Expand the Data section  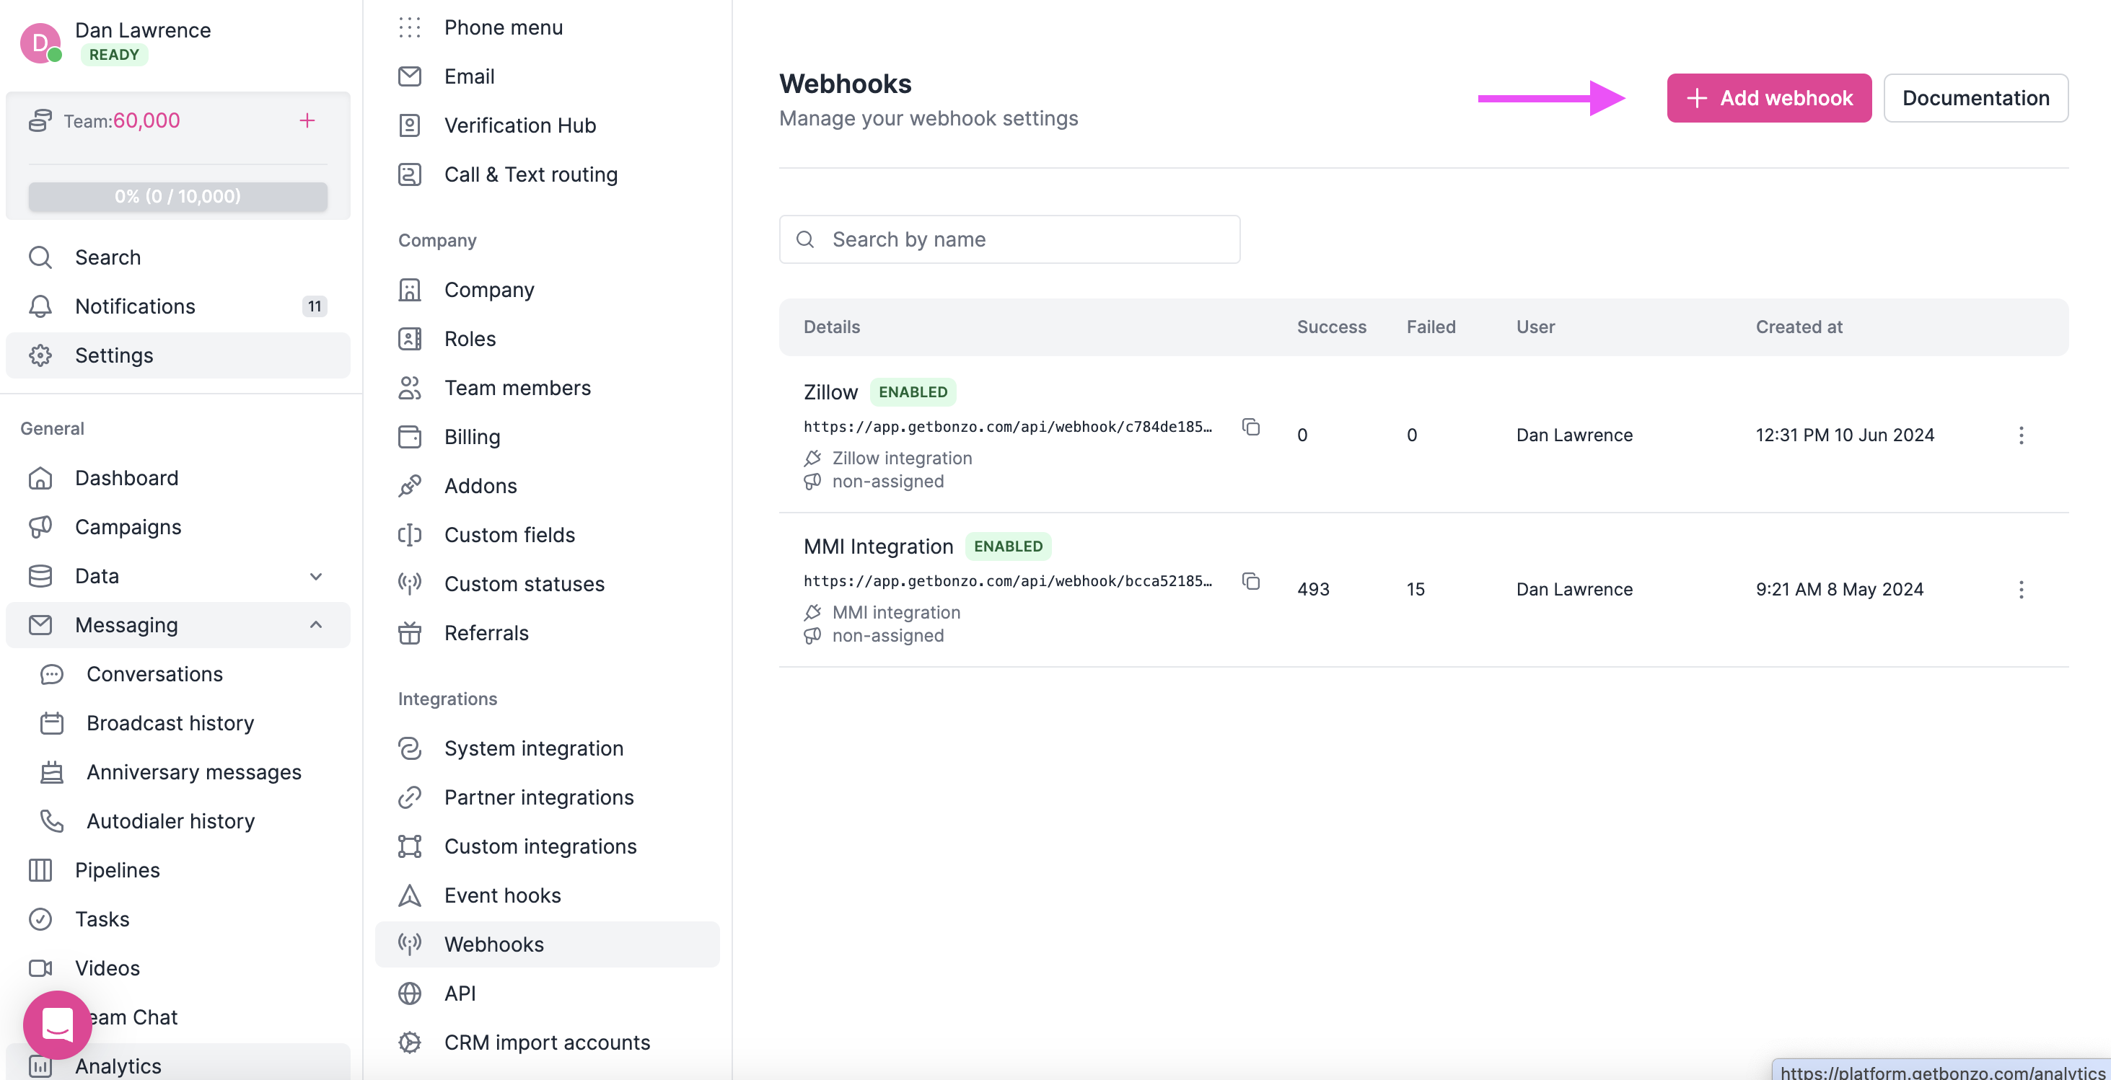316,575
